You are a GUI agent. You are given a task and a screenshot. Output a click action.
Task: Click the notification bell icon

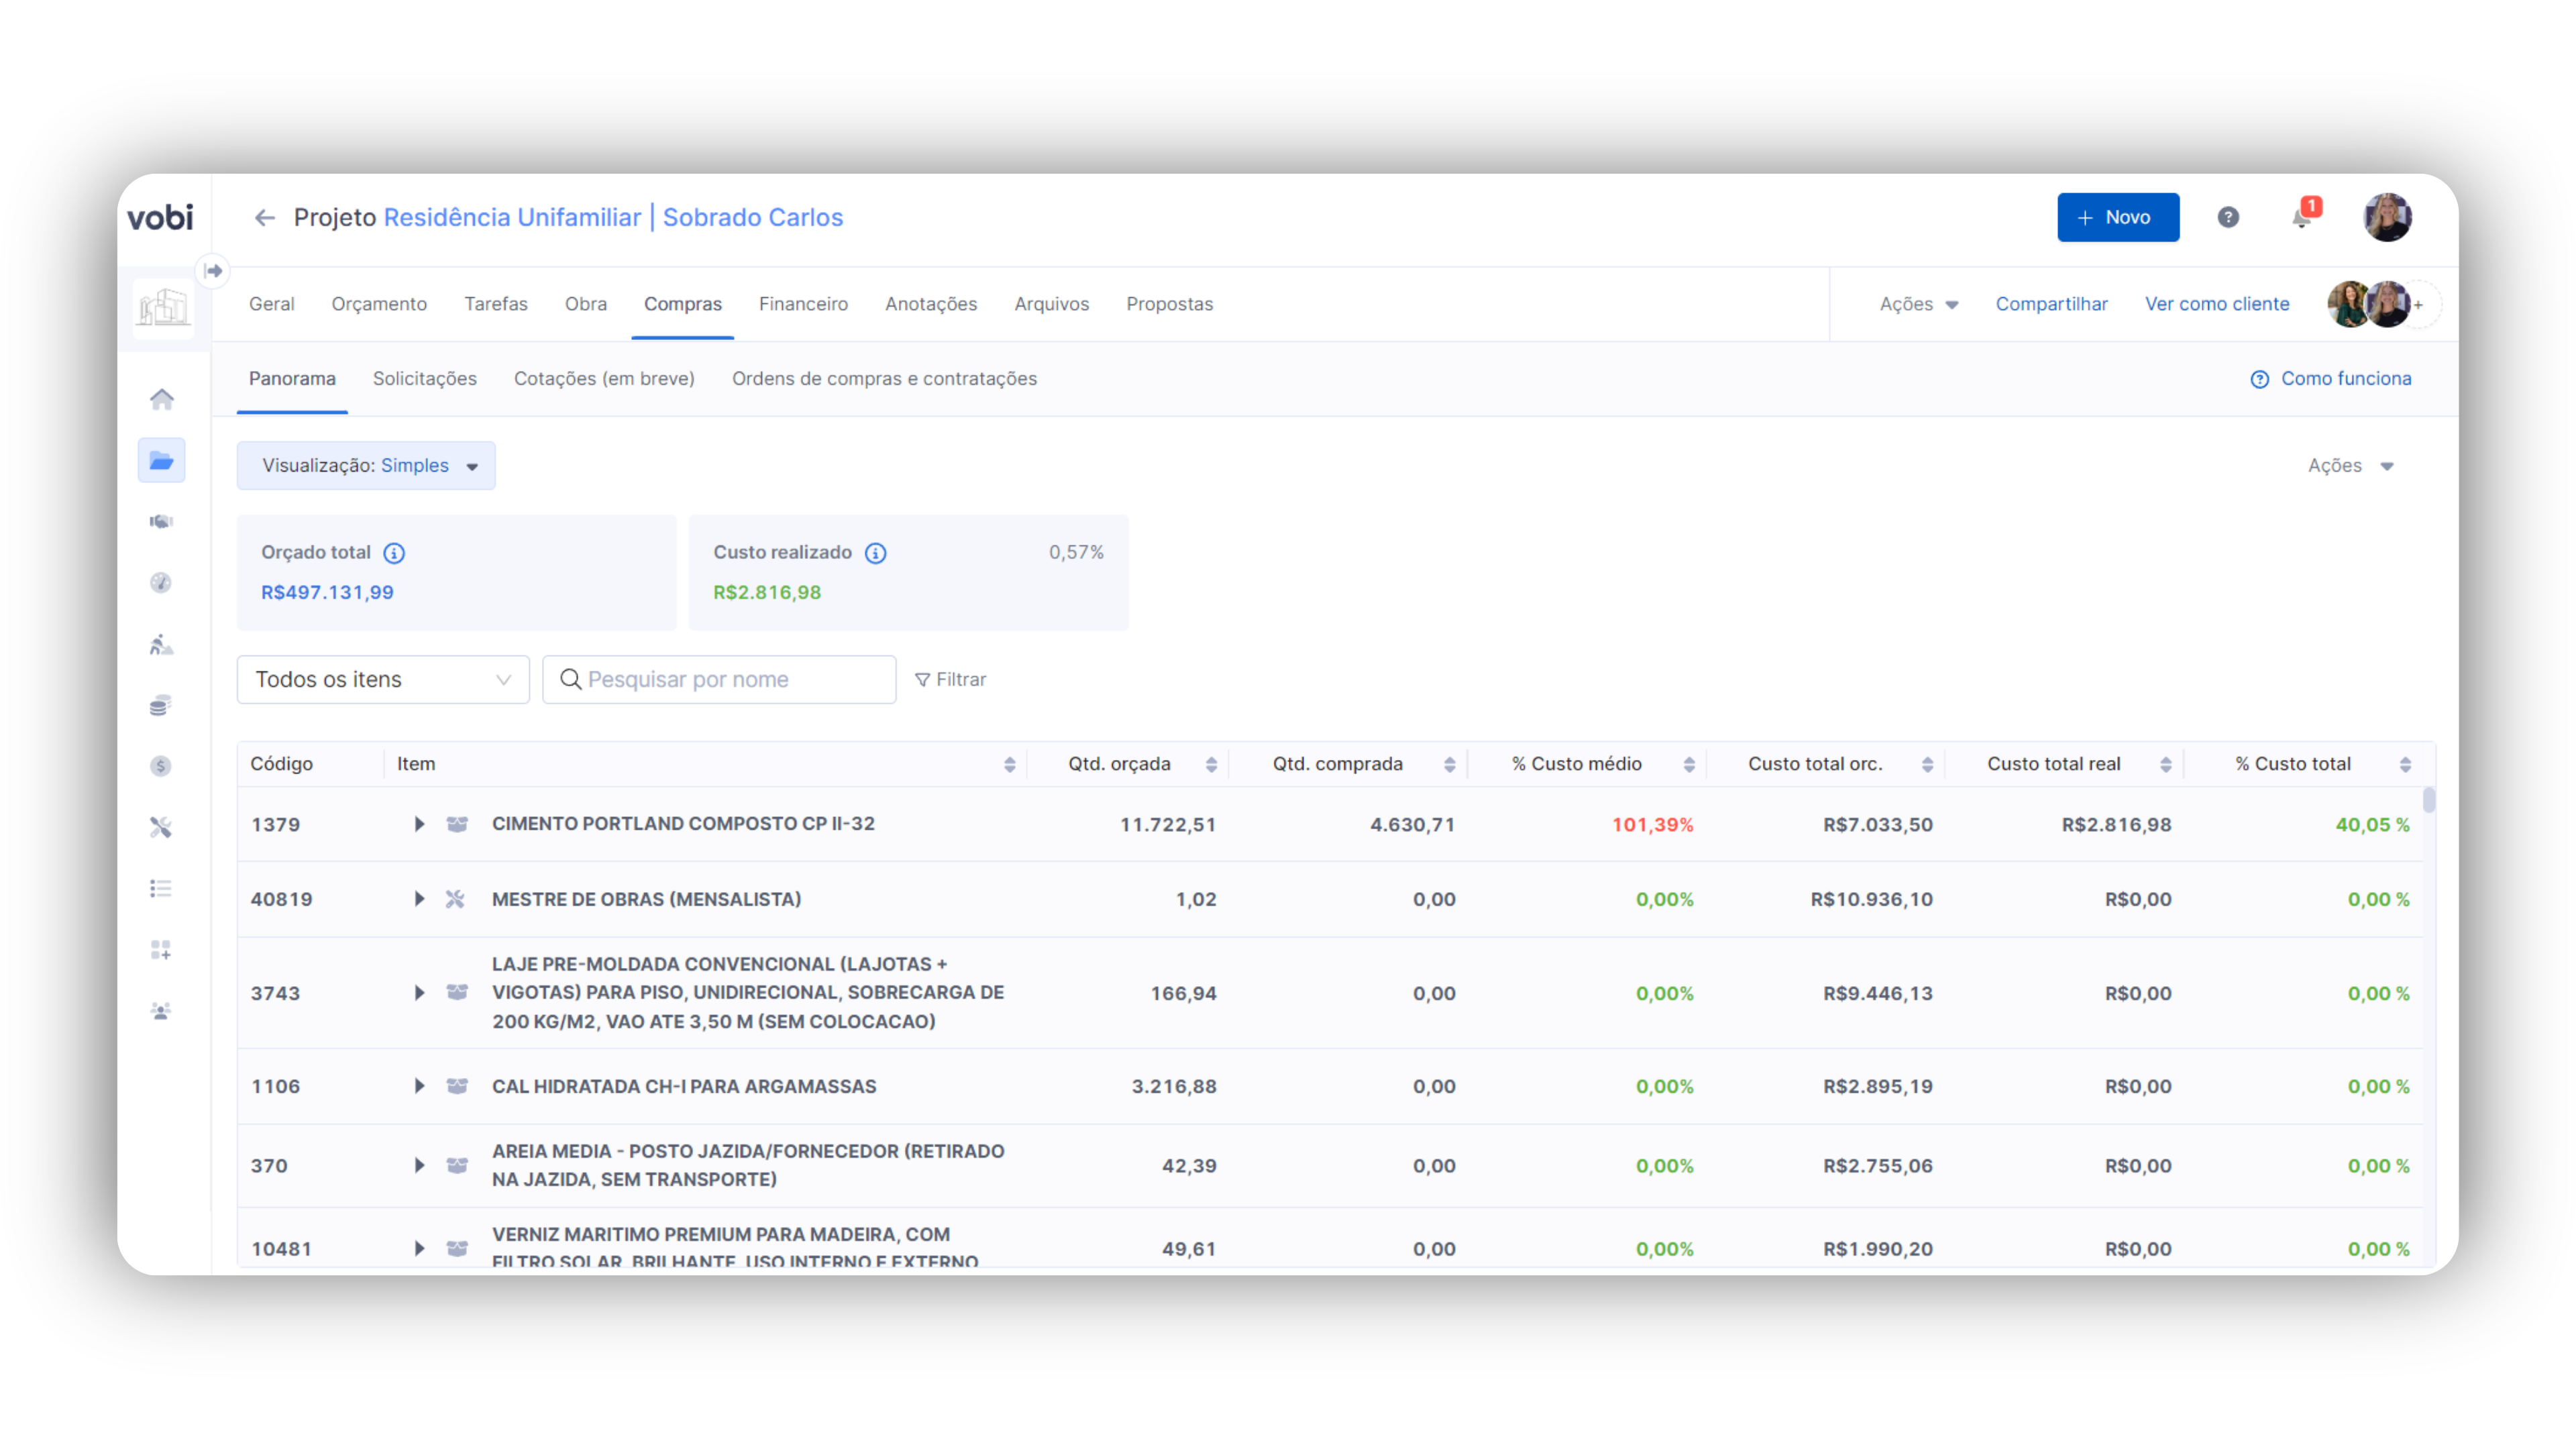pos(2302,218)
